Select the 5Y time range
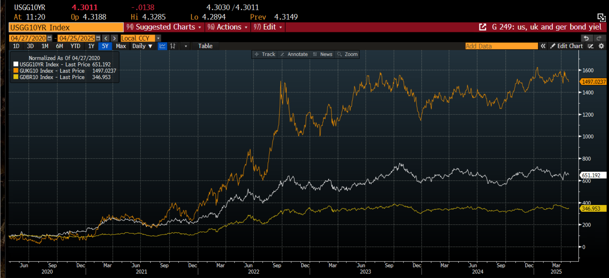609x278 pixels. (x=105, y=46)
